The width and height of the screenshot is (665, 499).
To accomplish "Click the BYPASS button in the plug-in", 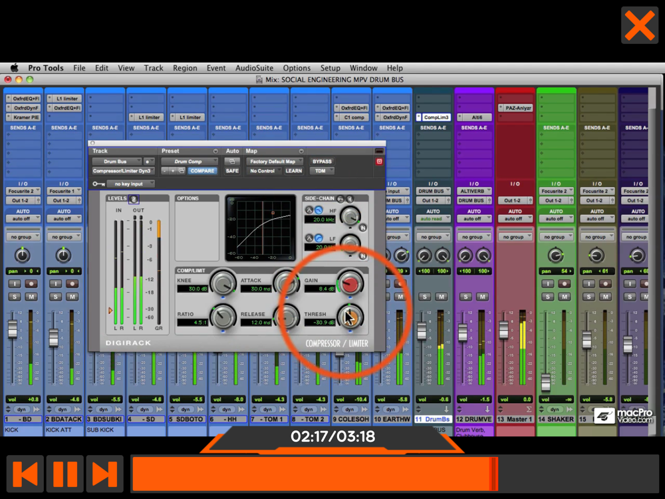I will 322,162.
